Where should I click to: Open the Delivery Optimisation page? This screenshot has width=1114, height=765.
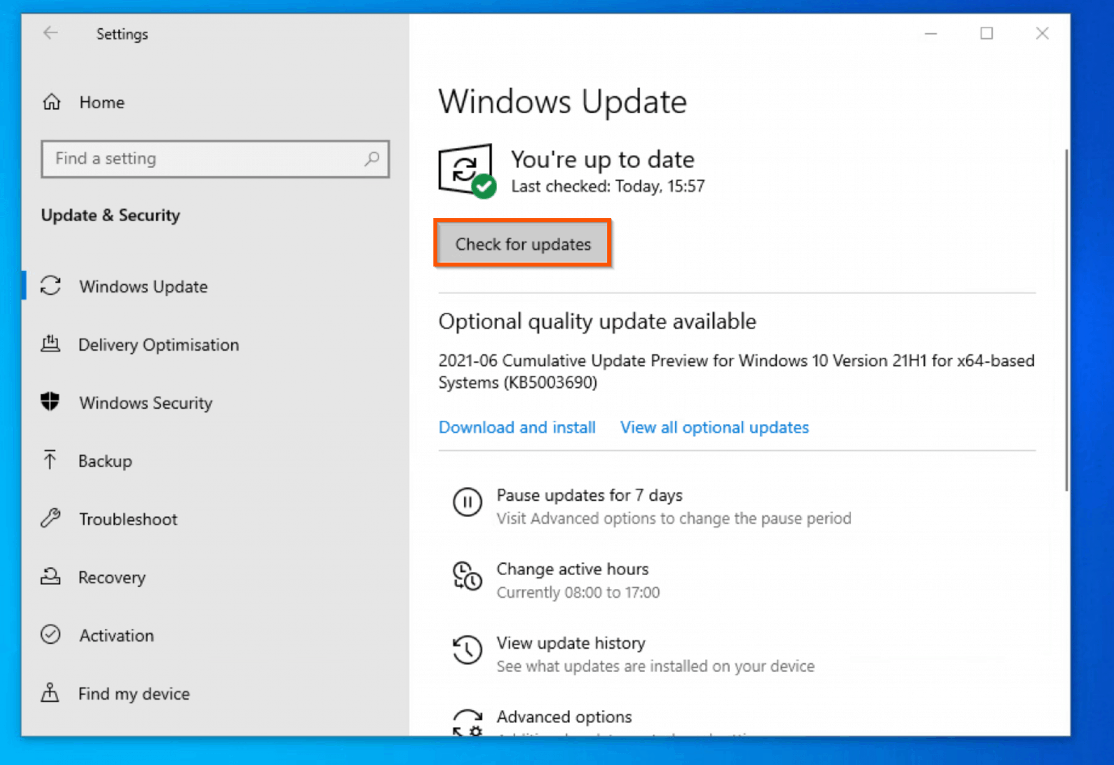click(158, 345)
